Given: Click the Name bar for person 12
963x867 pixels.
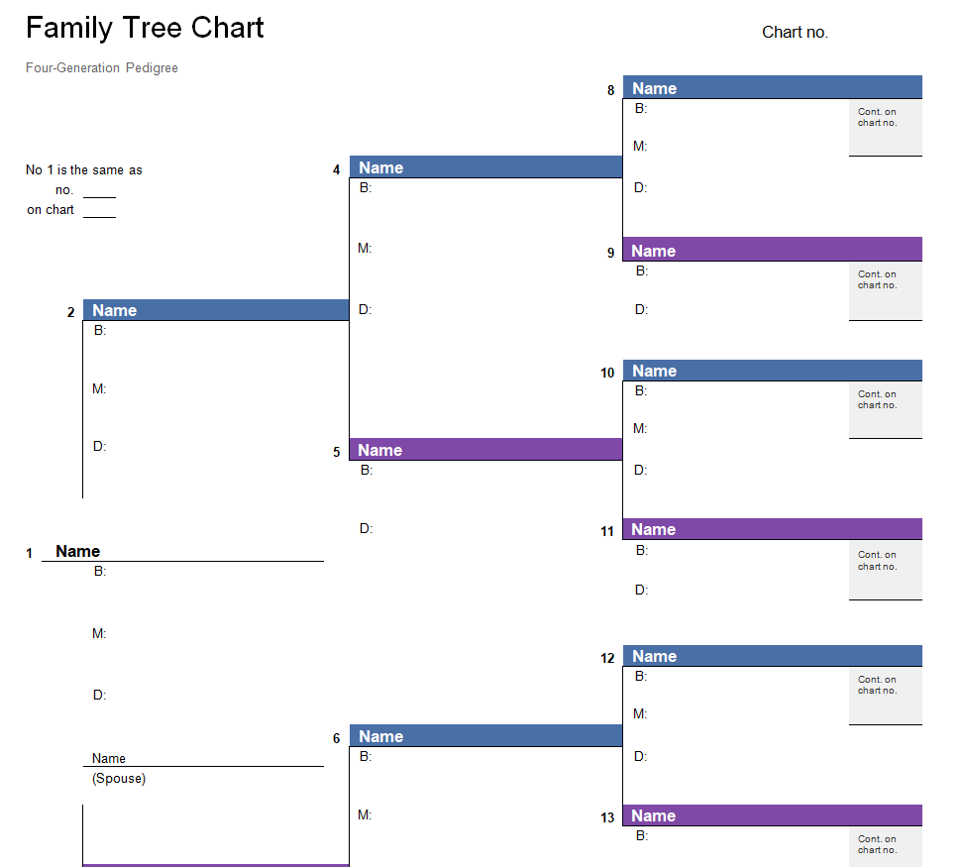Looking at the screenshot, I should click(772, 656).
